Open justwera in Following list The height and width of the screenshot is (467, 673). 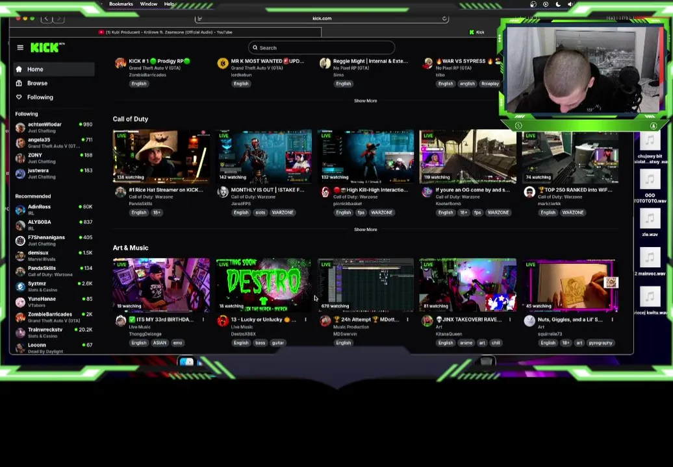(54, 173)
